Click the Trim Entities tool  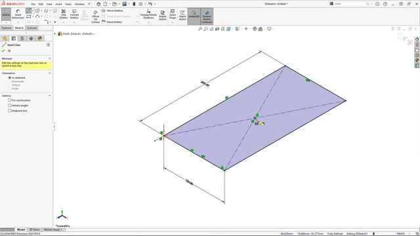point(64,14)
